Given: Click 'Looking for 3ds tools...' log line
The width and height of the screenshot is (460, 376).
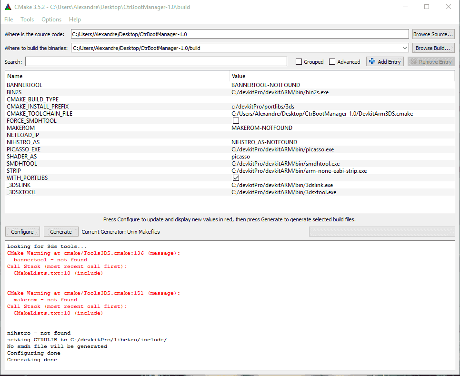Looking at the screenshot, I should [x=47, y=247].
